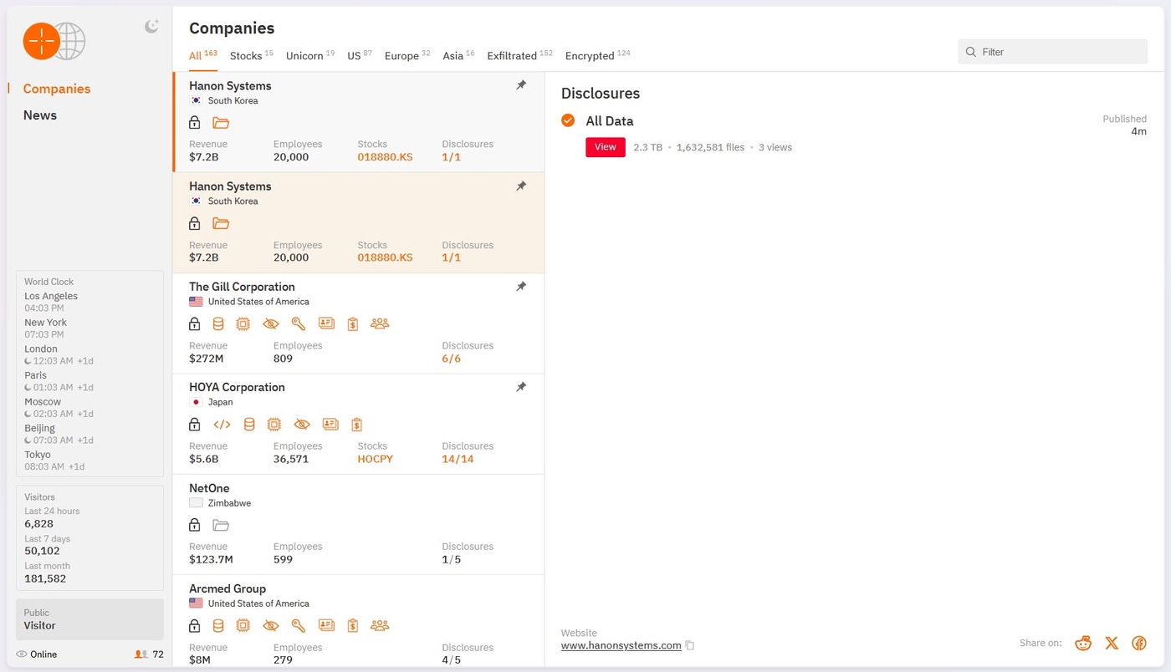Share on Facebook icon
Screen dimensions: 1171x672
point(1138,643)
